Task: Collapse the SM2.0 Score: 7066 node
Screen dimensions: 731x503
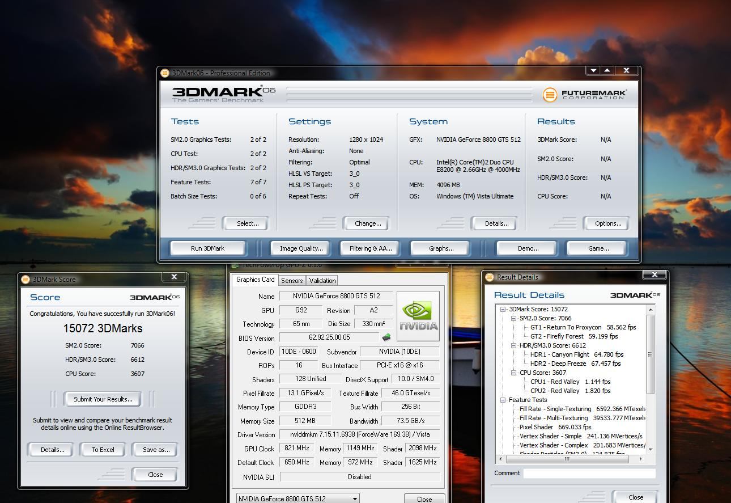Action: pyautogui.click(x=513, y=318)
